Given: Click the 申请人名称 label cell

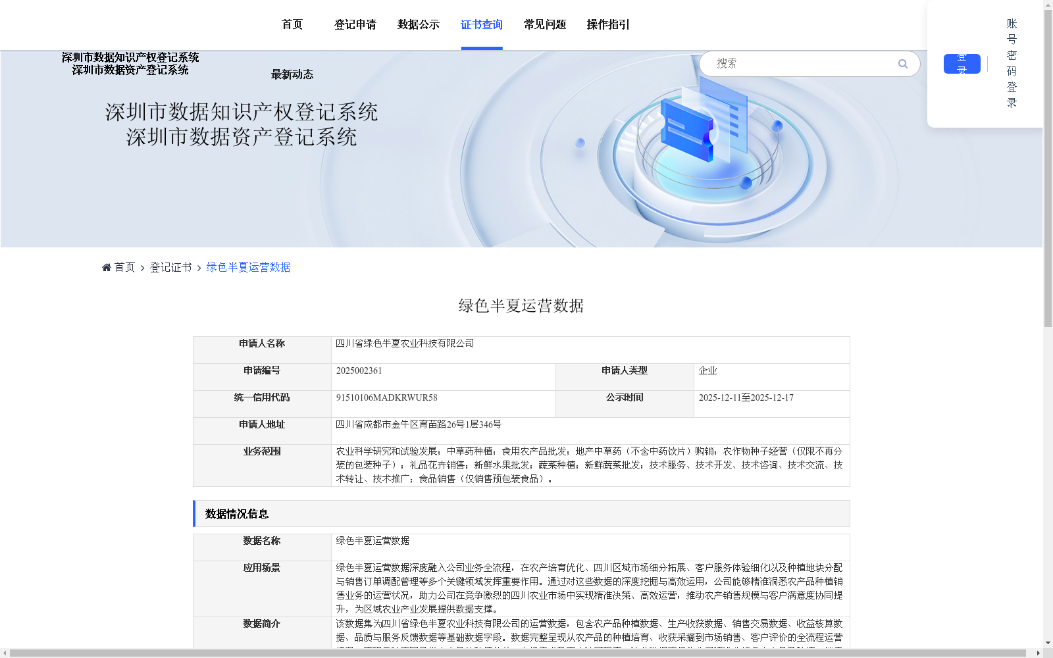Looking at the screenshot, I should [262, 350].
